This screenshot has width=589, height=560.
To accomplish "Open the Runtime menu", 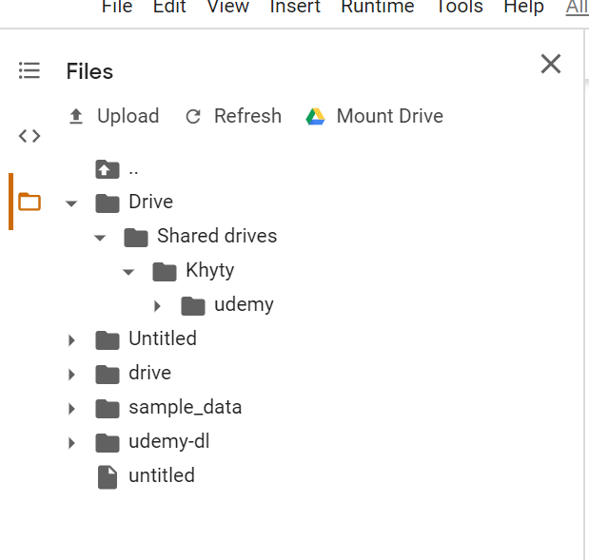I will (x=378, y=8).
